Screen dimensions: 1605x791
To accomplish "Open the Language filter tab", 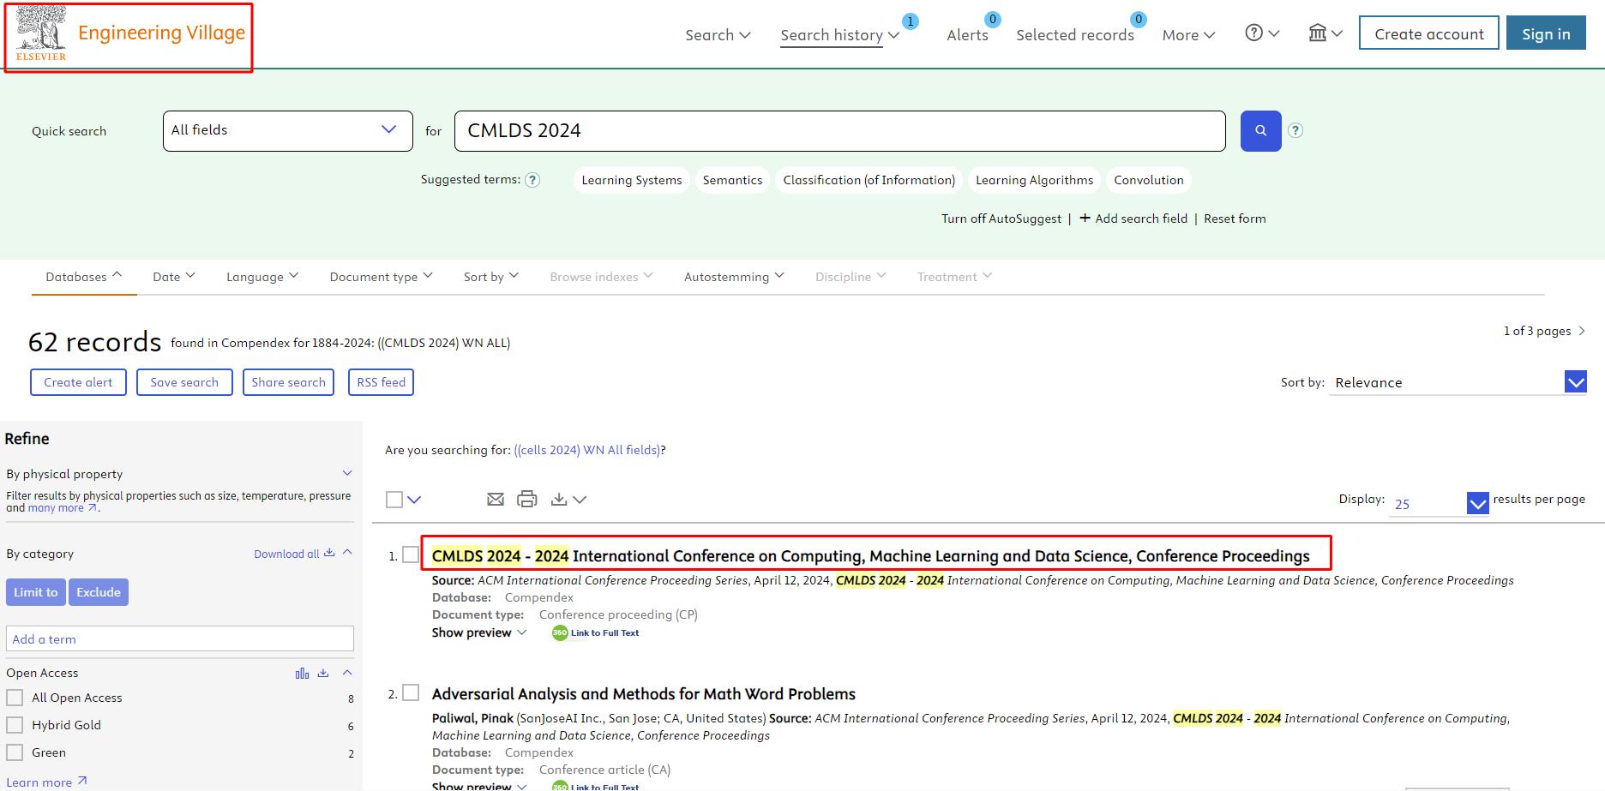I will (x=262, y=276).
